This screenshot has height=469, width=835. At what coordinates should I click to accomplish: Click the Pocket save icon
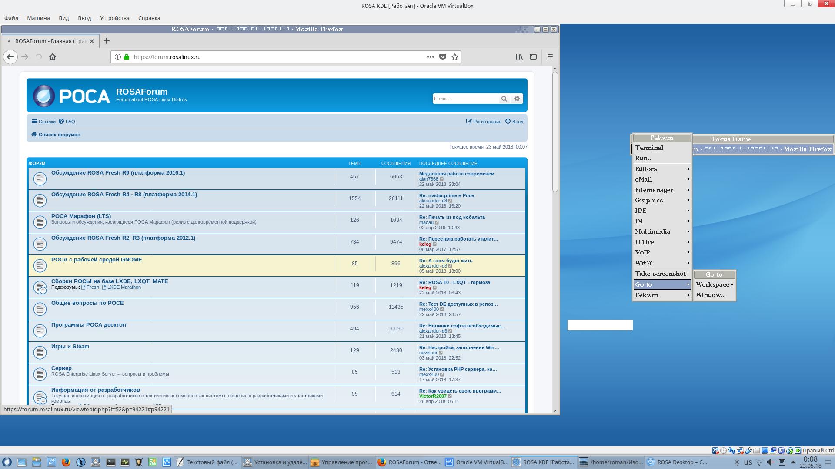point(443,57)
